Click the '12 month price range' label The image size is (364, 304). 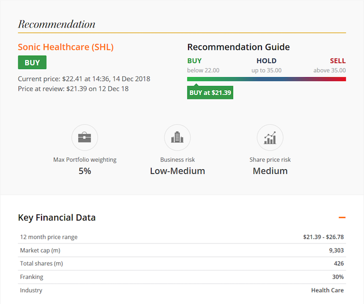[49, 237]
